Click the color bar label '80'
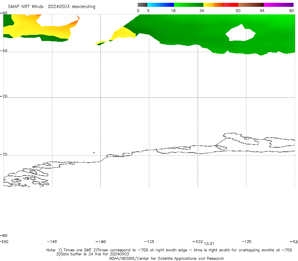 292,10
